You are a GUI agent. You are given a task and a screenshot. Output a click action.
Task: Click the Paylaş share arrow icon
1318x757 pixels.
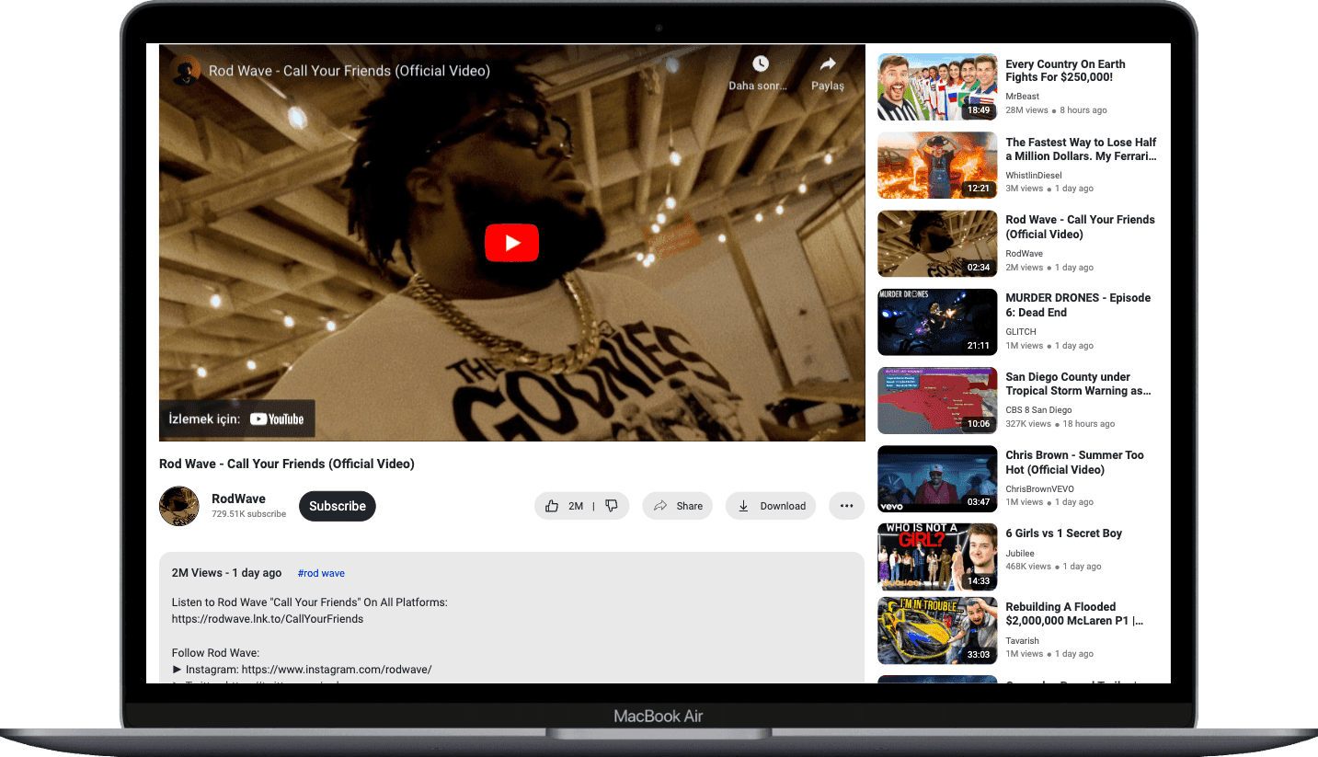tap(827, 64)
